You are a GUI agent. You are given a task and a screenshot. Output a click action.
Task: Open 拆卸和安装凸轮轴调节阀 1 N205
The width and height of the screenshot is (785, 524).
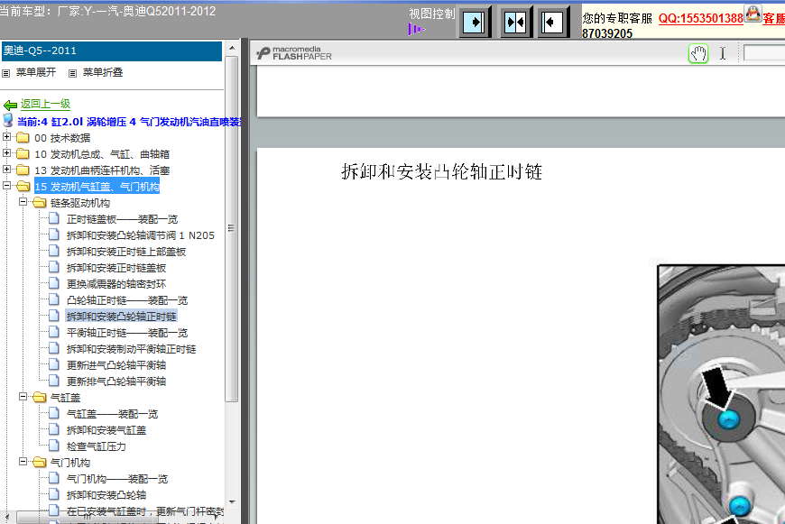141,235
